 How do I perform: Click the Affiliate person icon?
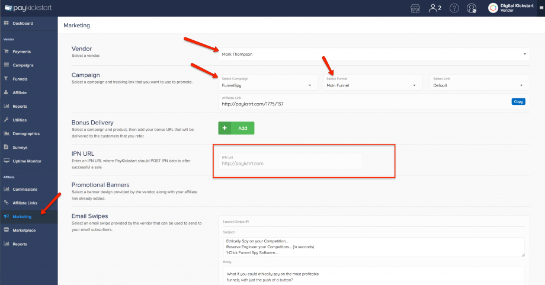coord(6,92)
